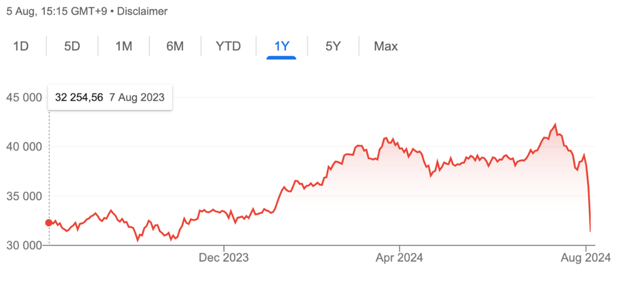The width and height of the screenshot is (625, 285).
Task: Open the Disclaimer link
Action: [x=142, y=11]
